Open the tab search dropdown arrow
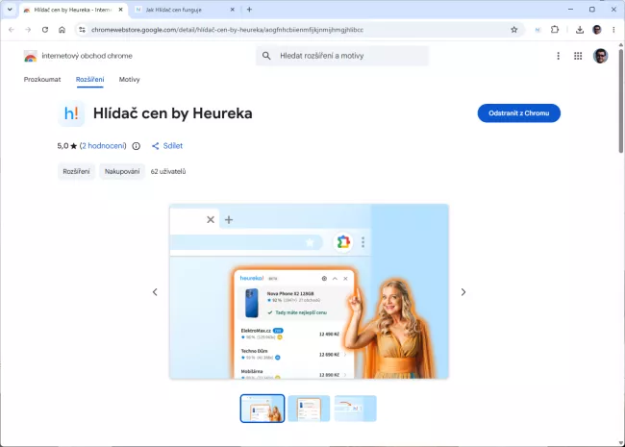The width and height of the screenshot is (625, 447). click(x=10, y=10)
